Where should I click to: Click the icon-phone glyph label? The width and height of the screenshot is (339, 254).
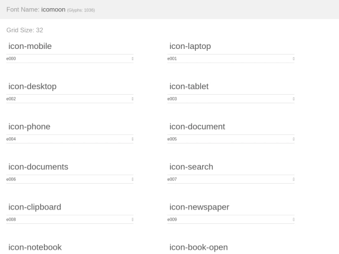tap(30, 127)
